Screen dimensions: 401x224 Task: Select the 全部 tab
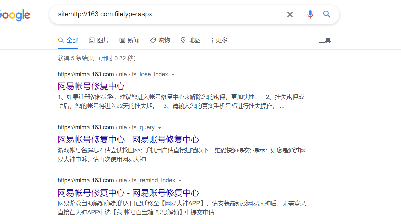pos(68,40)
